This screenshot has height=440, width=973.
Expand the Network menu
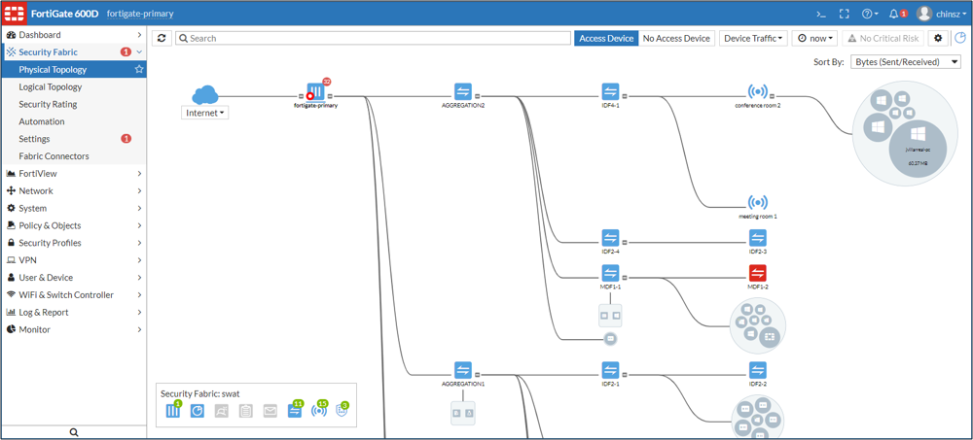[74, 191]
